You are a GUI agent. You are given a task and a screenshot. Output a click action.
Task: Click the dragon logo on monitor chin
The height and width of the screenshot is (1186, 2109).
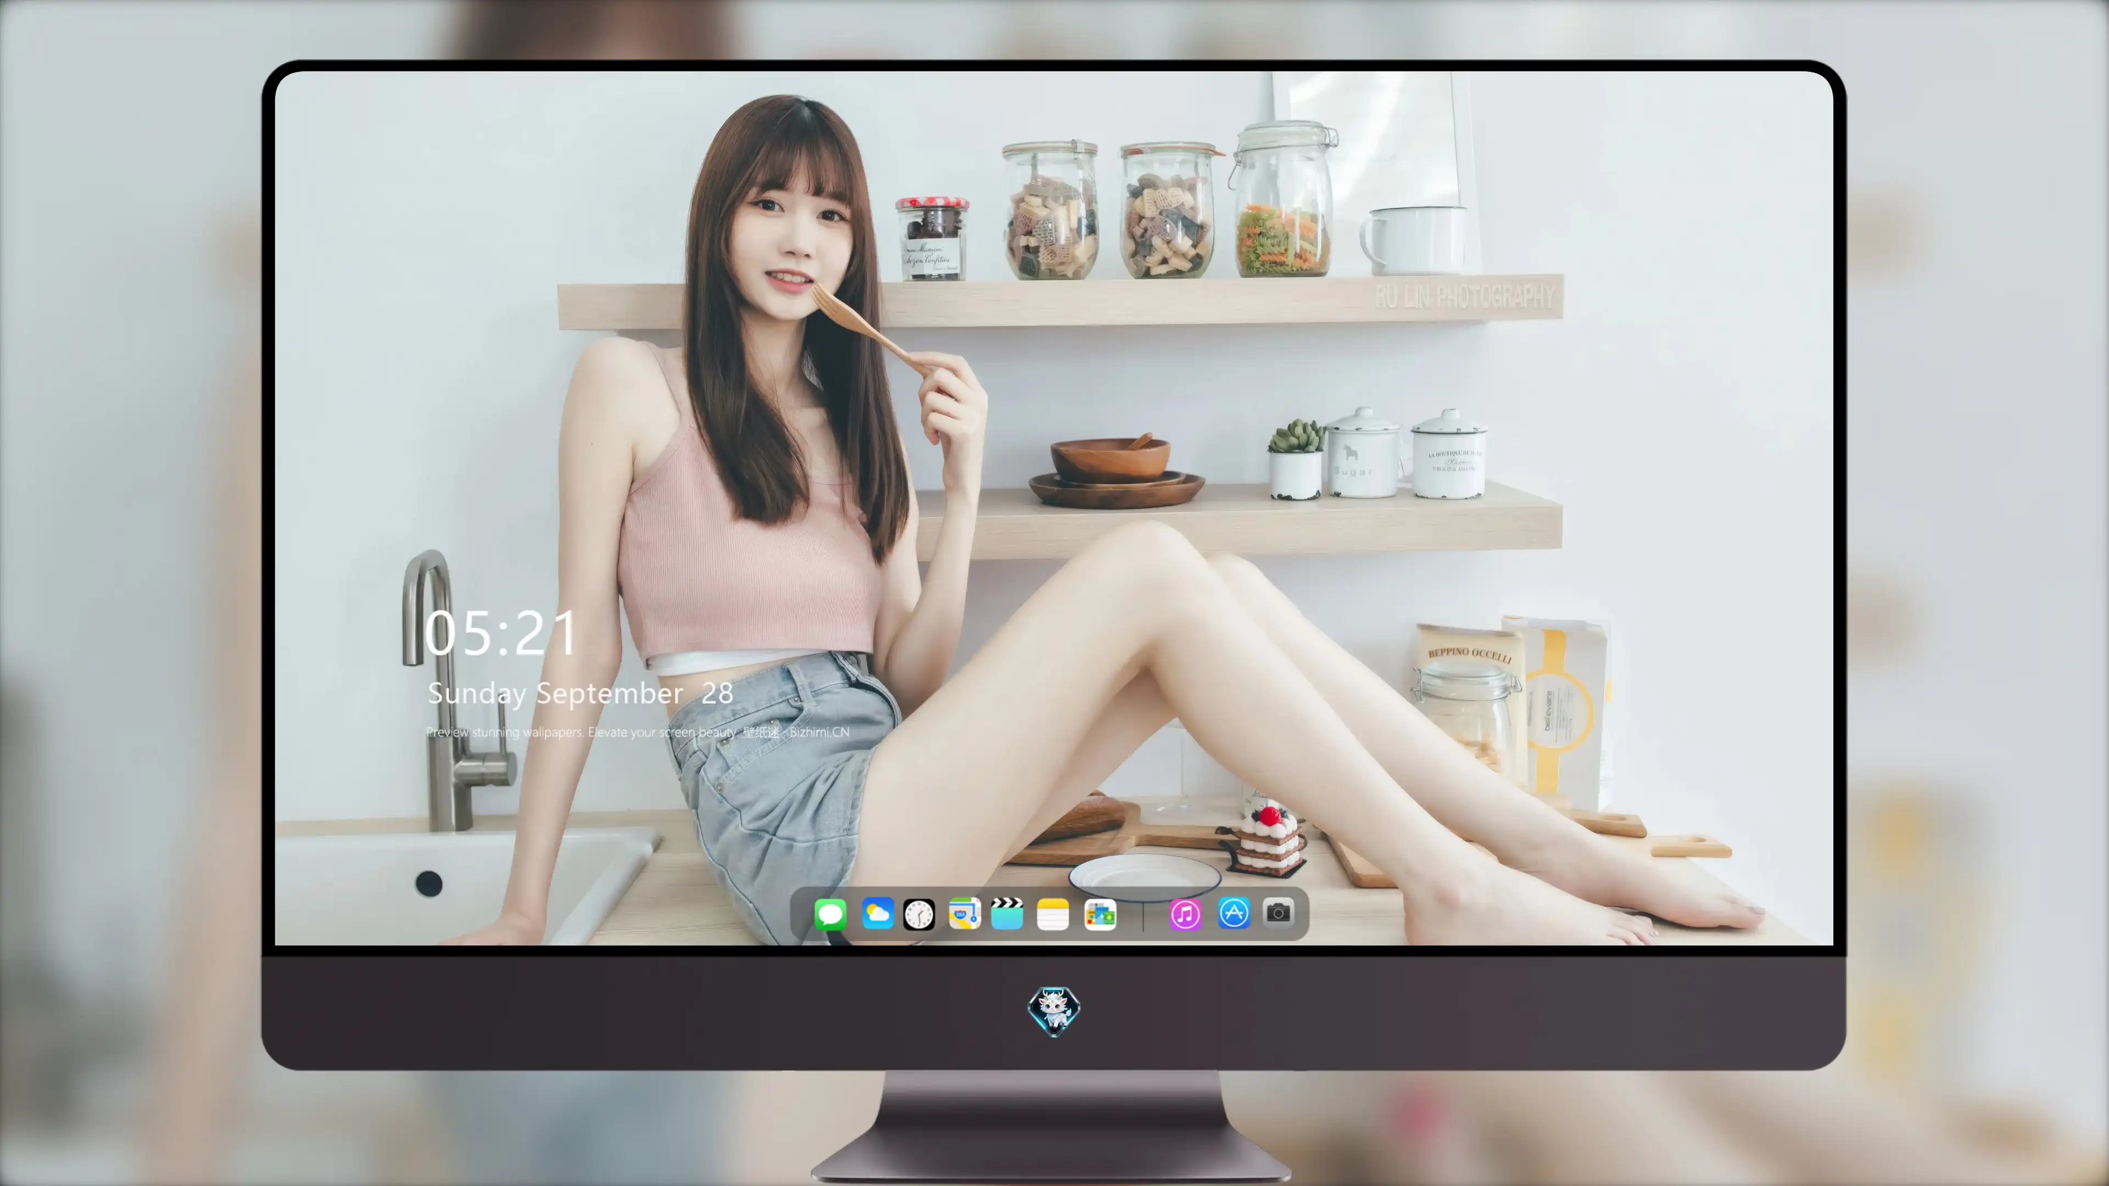[1054, 1011]
